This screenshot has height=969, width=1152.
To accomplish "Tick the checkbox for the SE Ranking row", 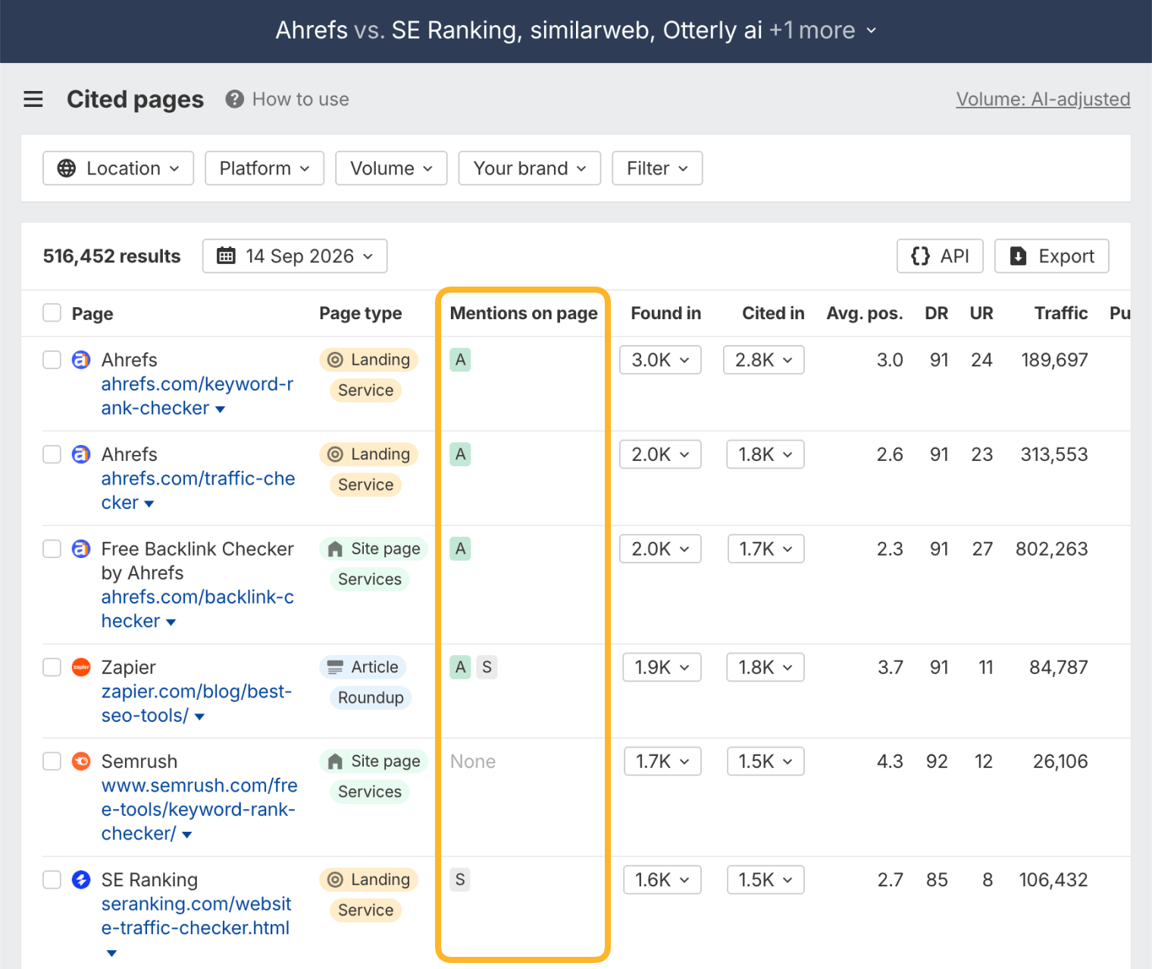I will point(52,880).
